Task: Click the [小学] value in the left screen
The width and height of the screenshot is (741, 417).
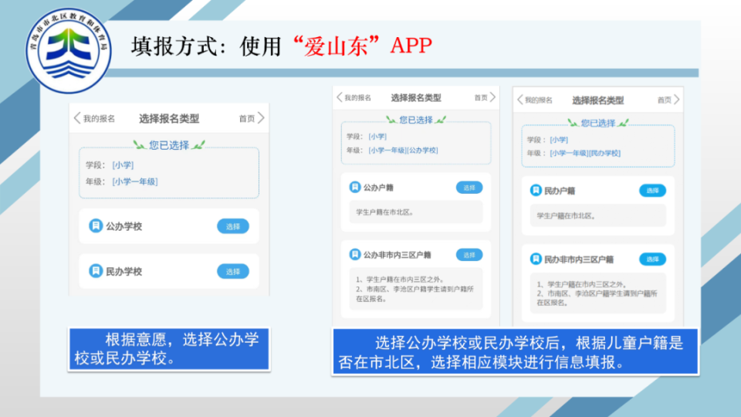Action: (x=123, y=165)
